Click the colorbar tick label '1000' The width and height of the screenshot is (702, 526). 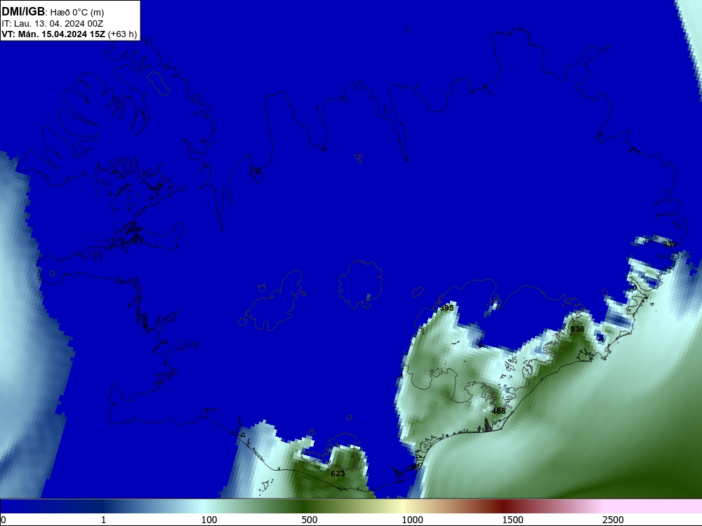coord(412,520)
